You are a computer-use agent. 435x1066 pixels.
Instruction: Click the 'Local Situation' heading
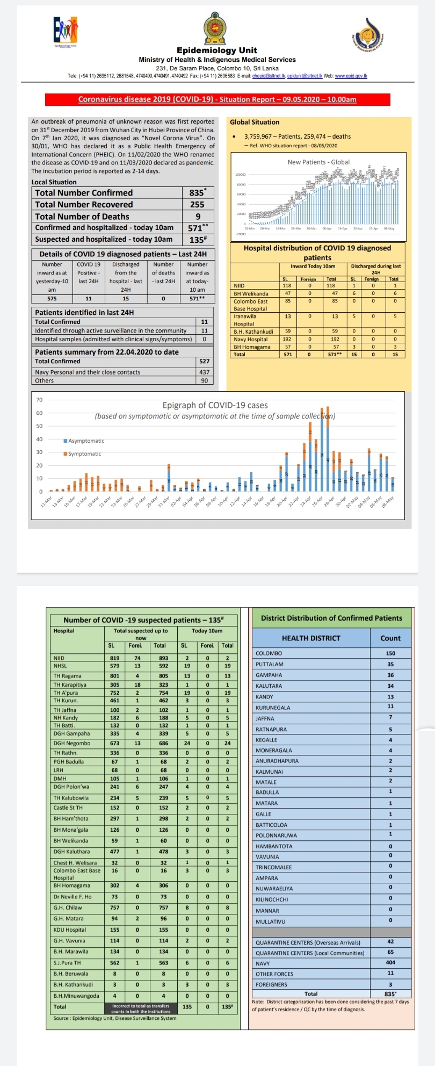click(54, 182)
